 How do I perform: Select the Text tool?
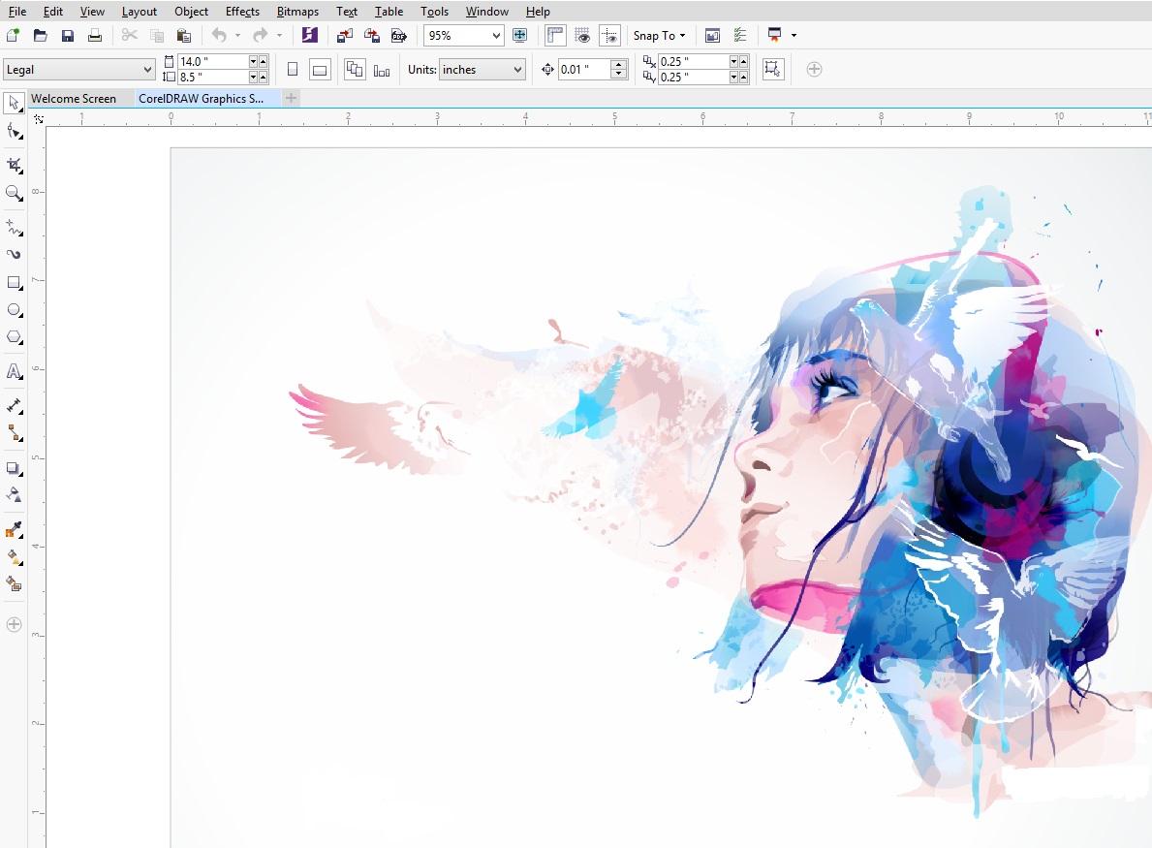pyautogui.click(x=14, y=372)
